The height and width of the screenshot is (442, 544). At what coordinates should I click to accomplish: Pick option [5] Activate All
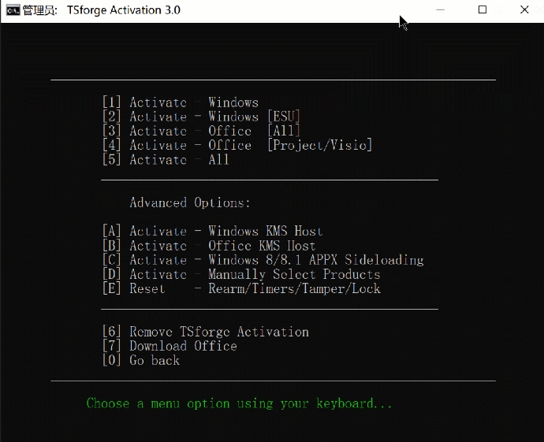[166, 160]
